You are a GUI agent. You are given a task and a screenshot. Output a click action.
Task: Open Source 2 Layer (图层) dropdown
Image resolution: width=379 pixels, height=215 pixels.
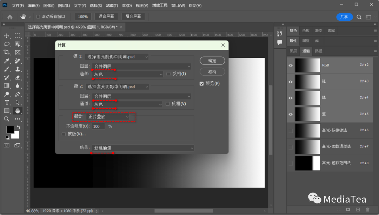pyautogui.click(x=141, y=96)
